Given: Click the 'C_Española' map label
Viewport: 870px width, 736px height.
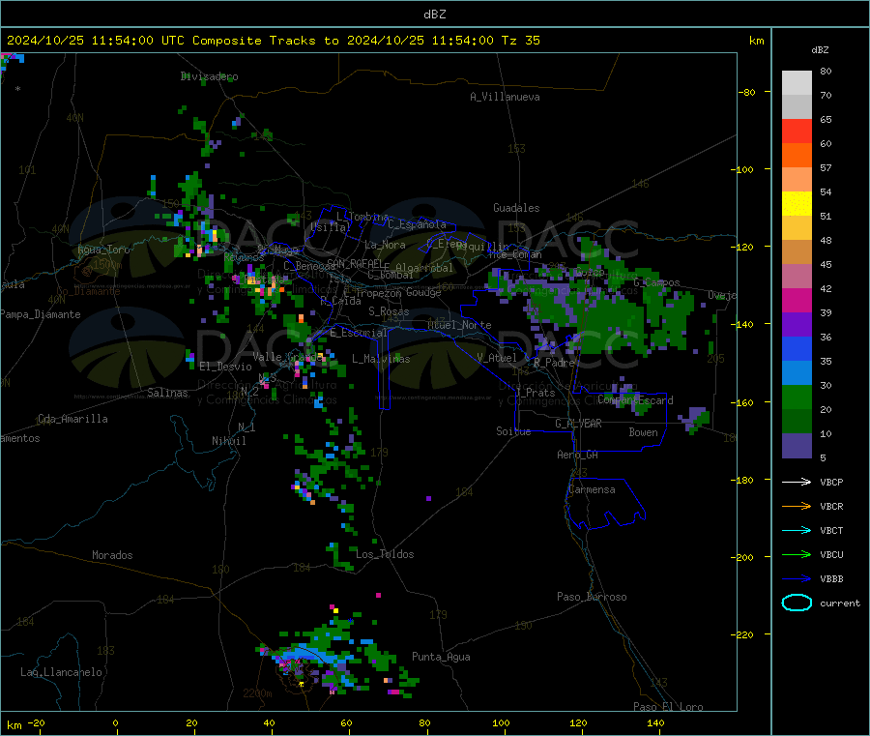Looking at the screenshot, I should [x=417, y=224].
